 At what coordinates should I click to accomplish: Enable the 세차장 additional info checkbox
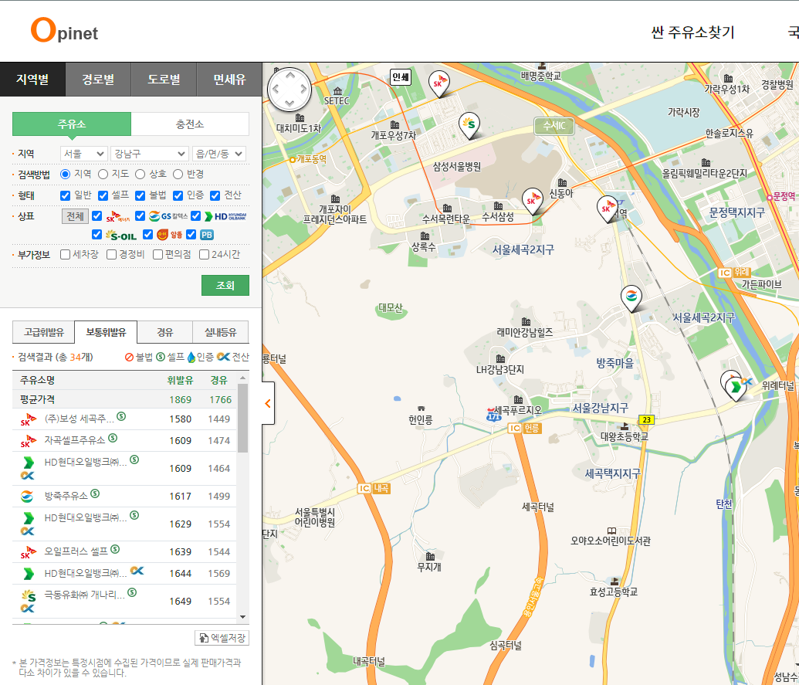pos(65,254)
